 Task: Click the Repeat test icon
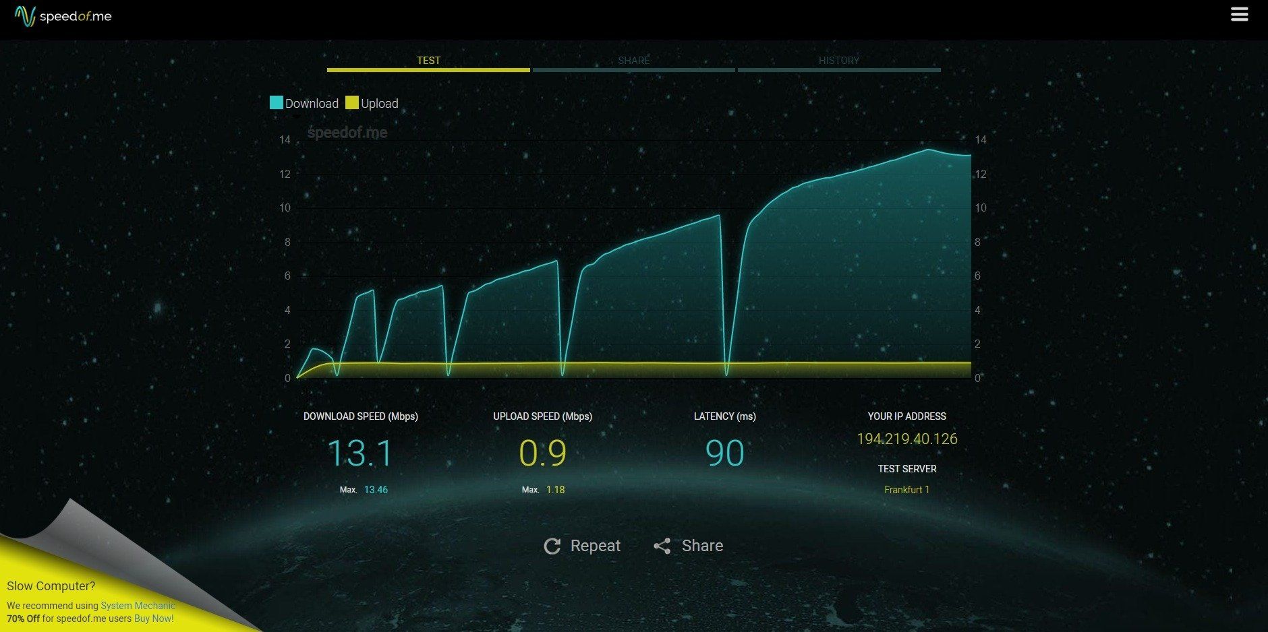tap(552, 546)
